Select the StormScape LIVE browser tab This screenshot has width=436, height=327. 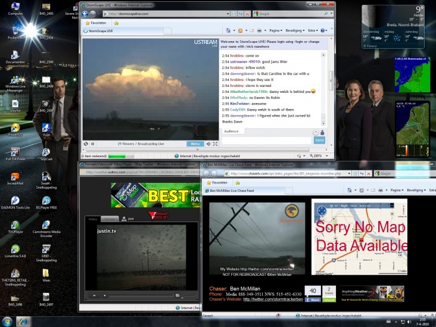pyautogui.click(x=122, y=31)
